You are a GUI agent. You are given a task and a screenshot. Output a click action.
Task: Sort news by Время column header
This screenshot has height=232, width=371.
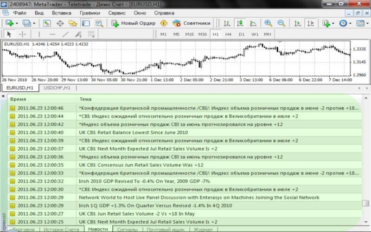tap(42, 99)
